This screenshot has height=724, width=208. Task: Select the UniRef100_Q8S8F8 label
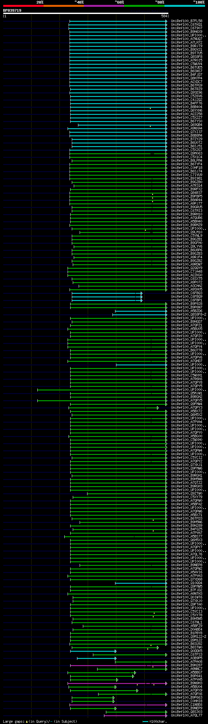click(187, 57)
